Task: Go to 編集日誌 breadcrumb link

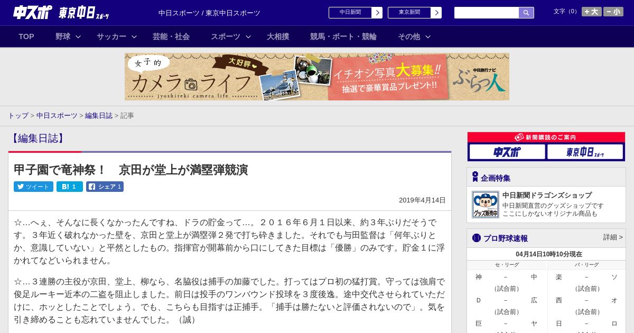Action: pyautogui.click(x=99, y=115)
